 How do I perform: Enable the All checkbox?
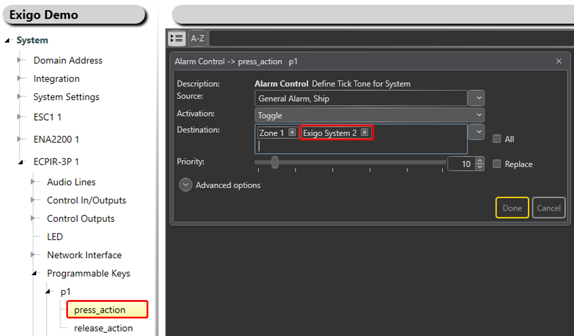point(497,139)
